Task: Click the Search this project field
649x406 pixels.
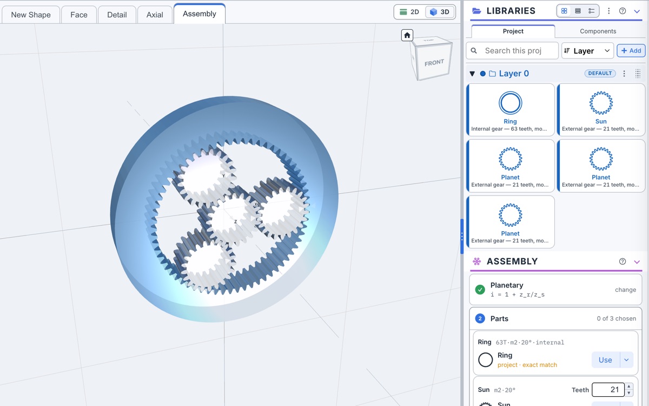Action: coord(512,50)
